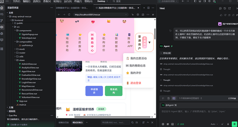Open the explorer activity bar icon

point(2,8)
